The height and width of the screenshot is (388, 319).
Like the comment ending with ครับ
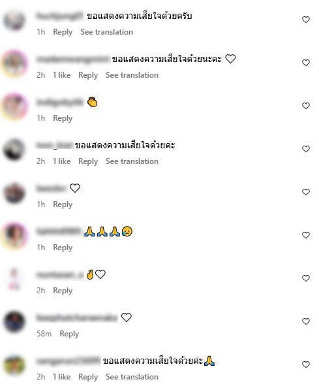(306, 20)
